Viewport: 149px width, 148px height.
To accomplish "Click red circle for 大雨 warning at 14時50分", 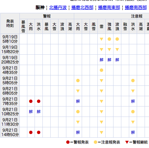I will (x=31, y=132).
